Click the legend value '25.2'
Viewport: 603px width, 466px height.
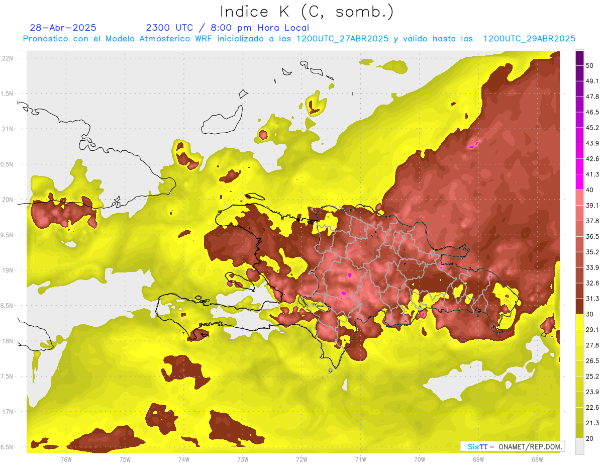click(592, 376)
